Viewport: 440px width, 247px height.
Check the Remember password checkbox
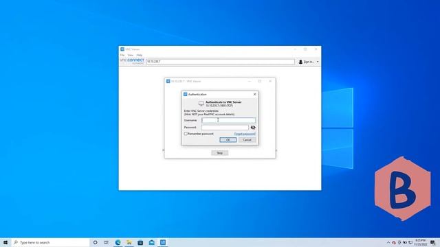click(186, 134)
